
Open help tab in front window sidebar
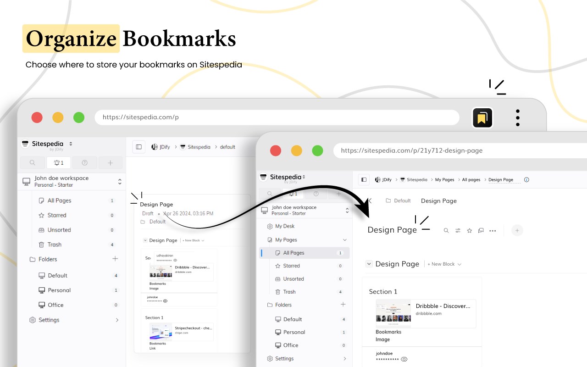click(316, 194)
